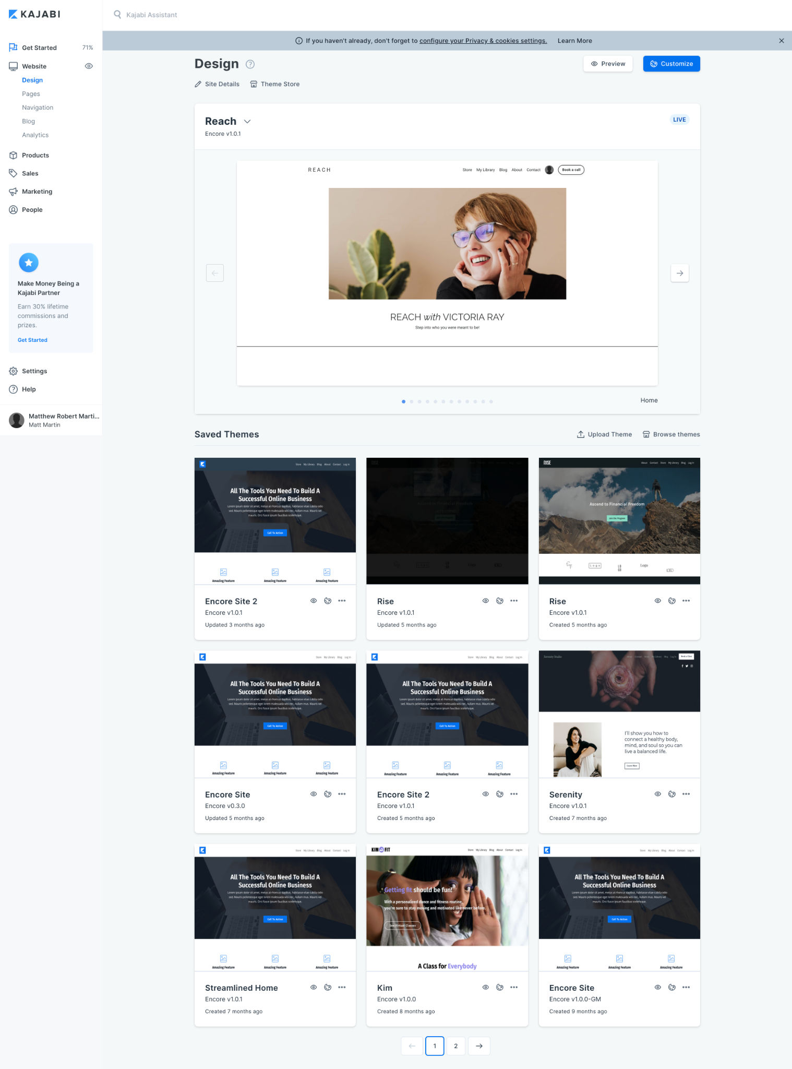Open Sales via its tag icon

click(x=14, y=173)
